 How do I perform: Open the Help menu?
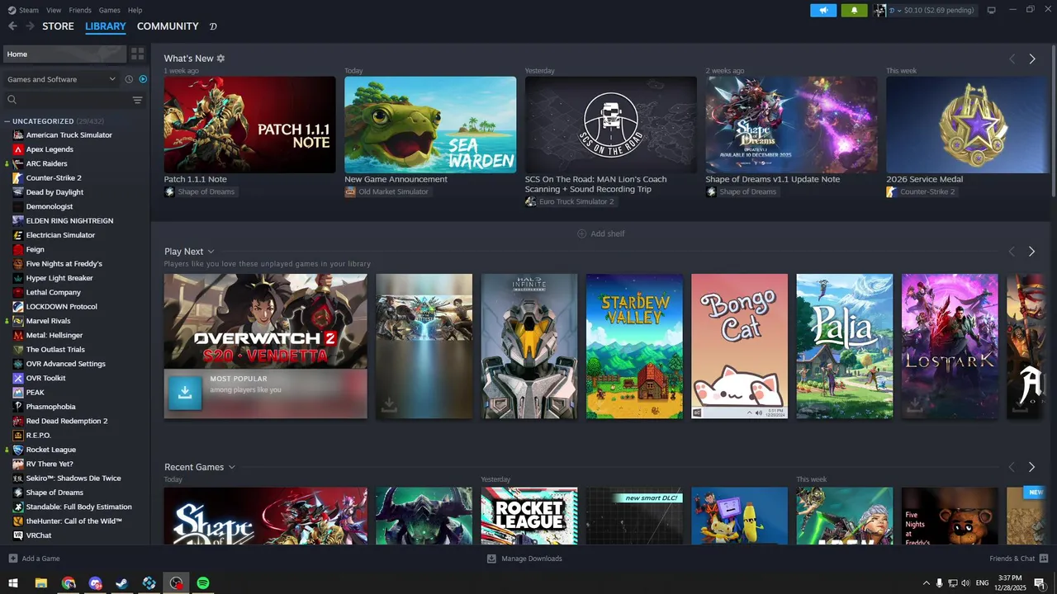135,10
